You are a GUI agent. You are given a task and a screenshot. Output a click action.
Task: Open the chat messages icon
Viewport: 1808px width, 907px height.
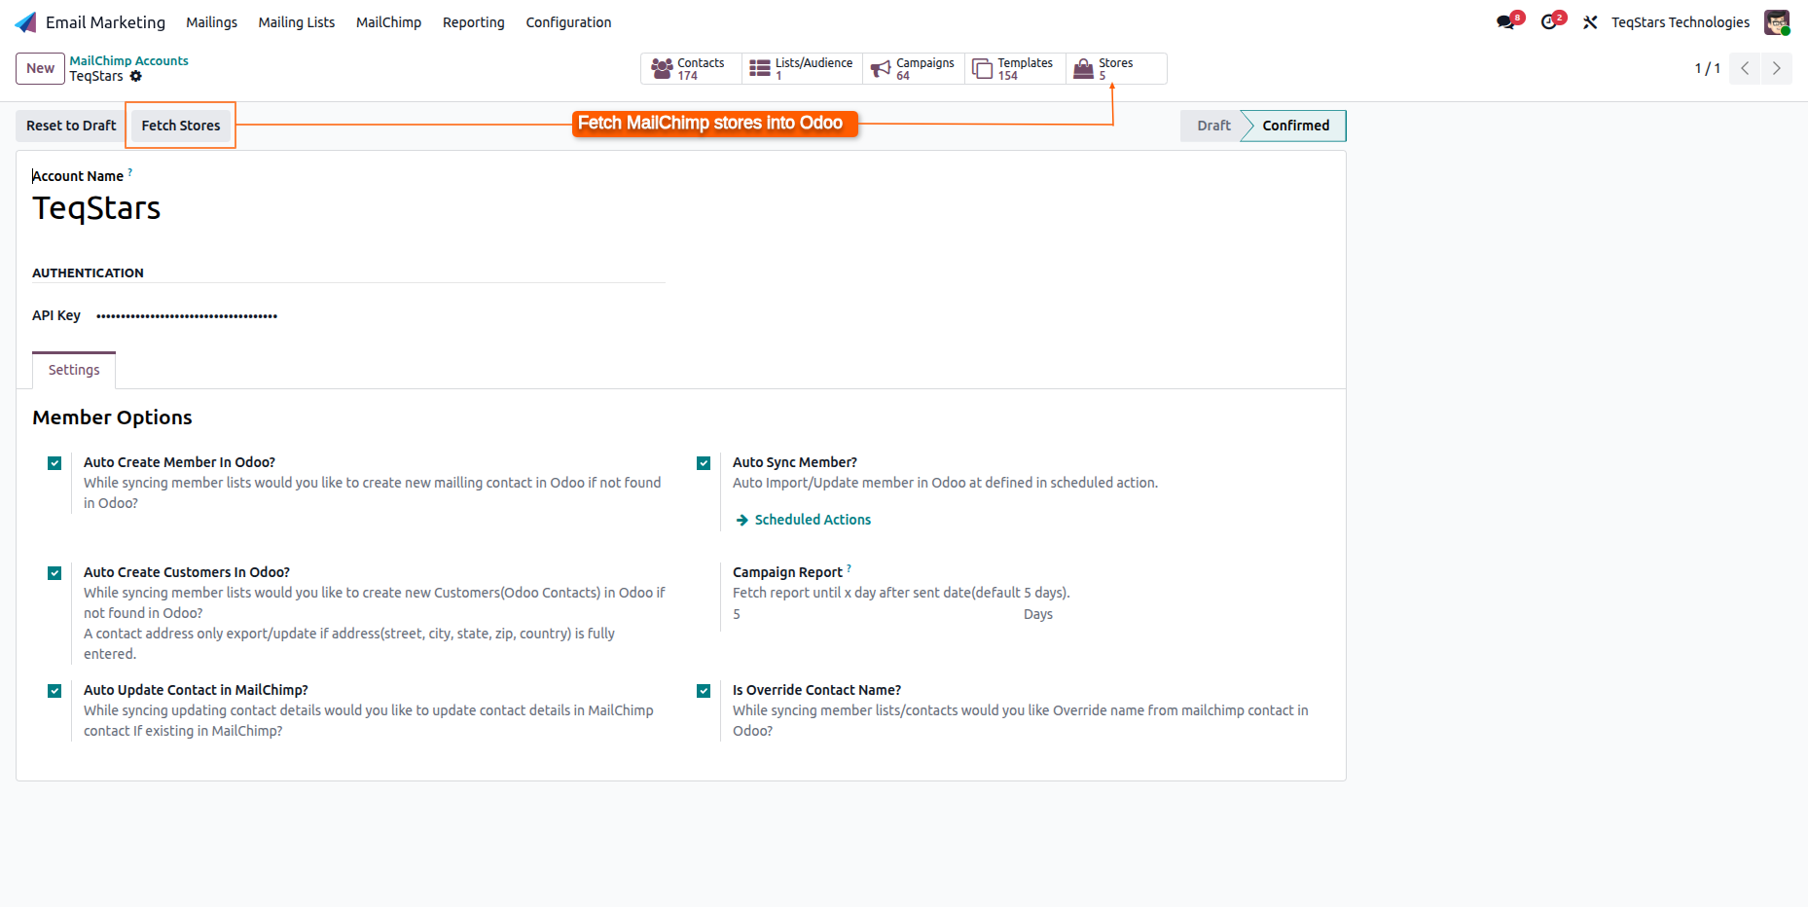1505,22
